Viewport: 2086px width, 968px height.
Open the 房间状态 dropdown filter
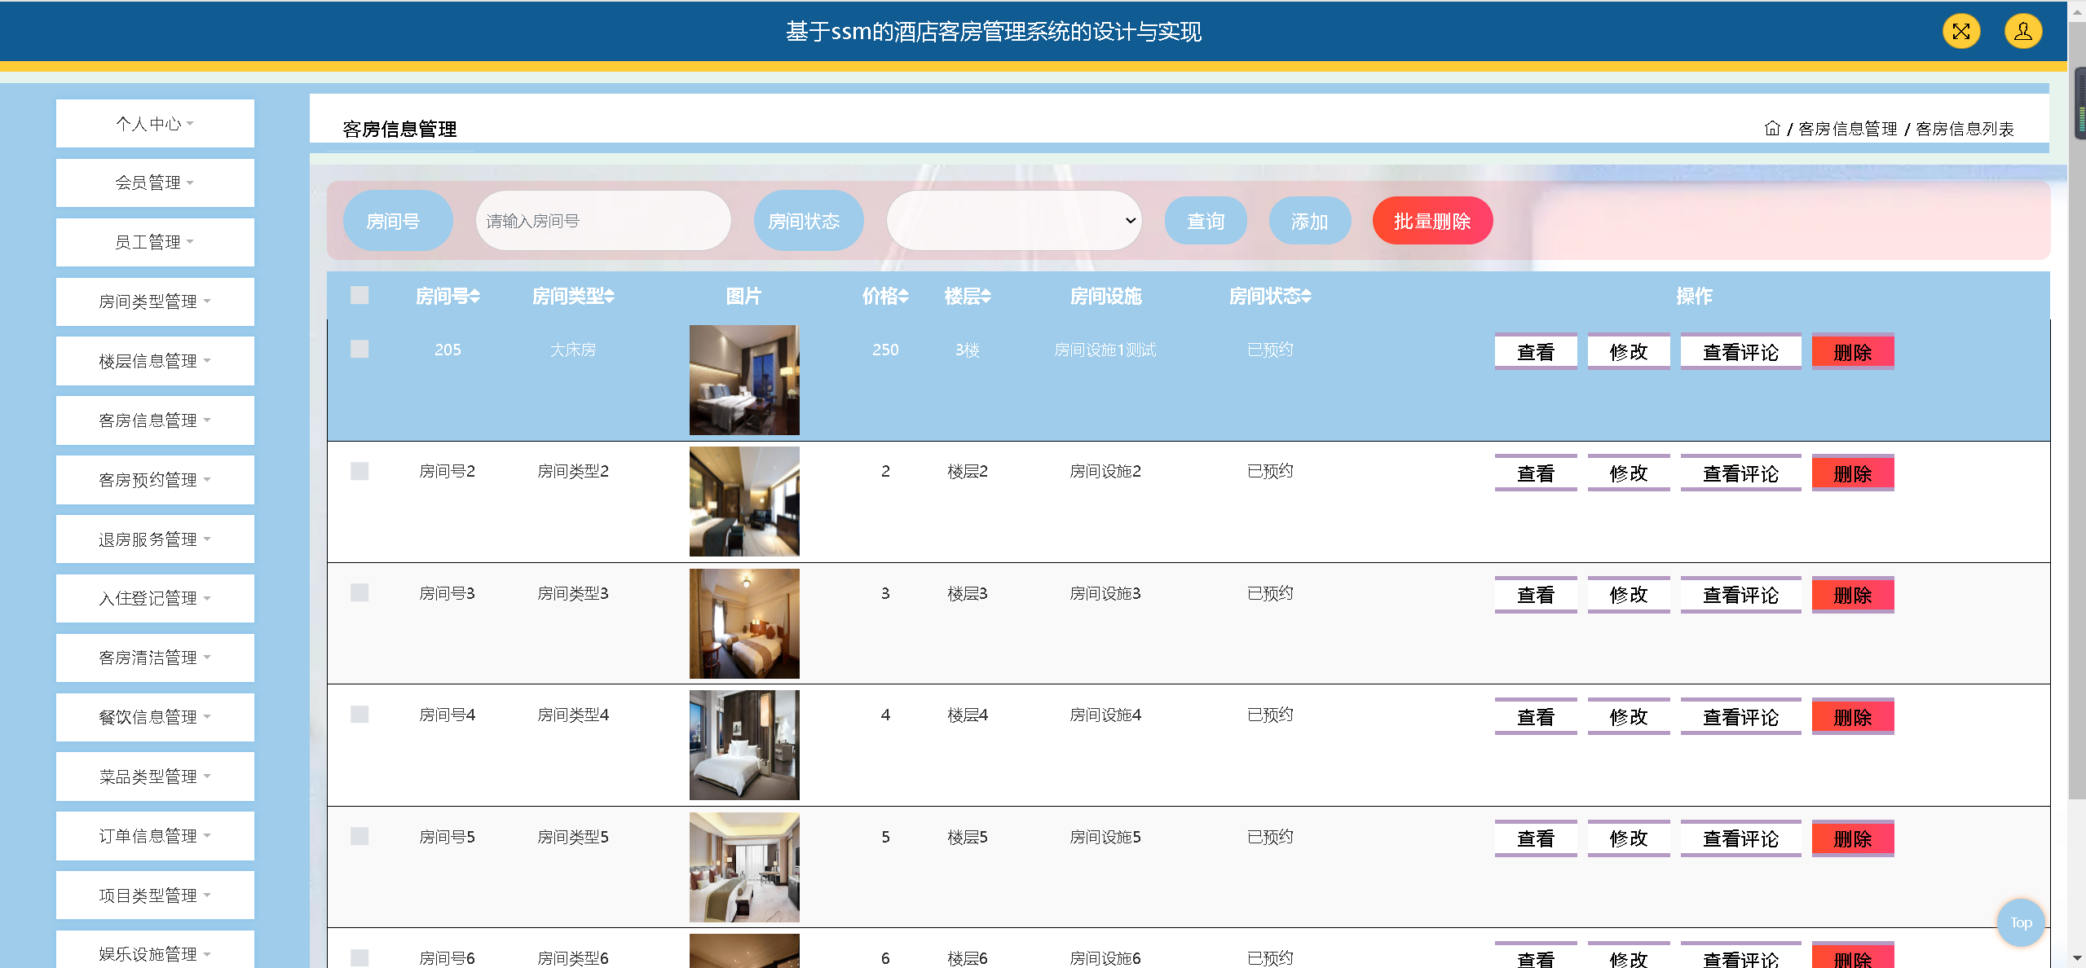(1013, 221)
